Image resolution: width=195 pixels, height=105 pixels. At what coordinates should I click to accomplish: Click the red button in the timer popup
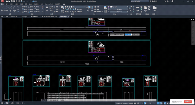click(x=188, y=102)
